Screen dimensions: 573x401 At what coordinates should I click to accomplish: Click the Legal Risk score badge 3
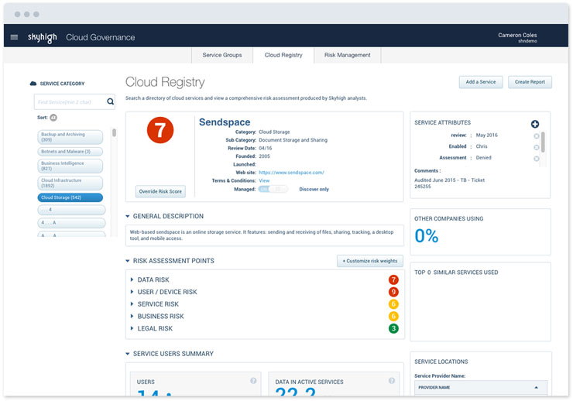[x=393, y=328]
